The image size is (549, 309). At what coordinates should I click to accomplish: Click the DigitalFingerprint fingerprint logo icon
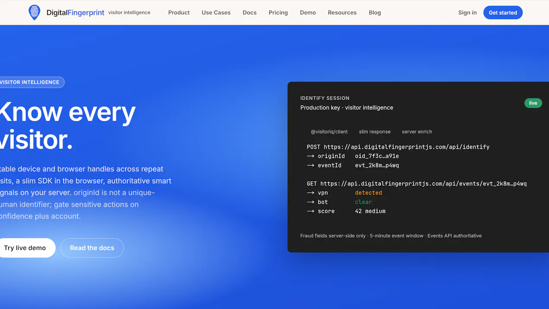[x=34, y=13]
